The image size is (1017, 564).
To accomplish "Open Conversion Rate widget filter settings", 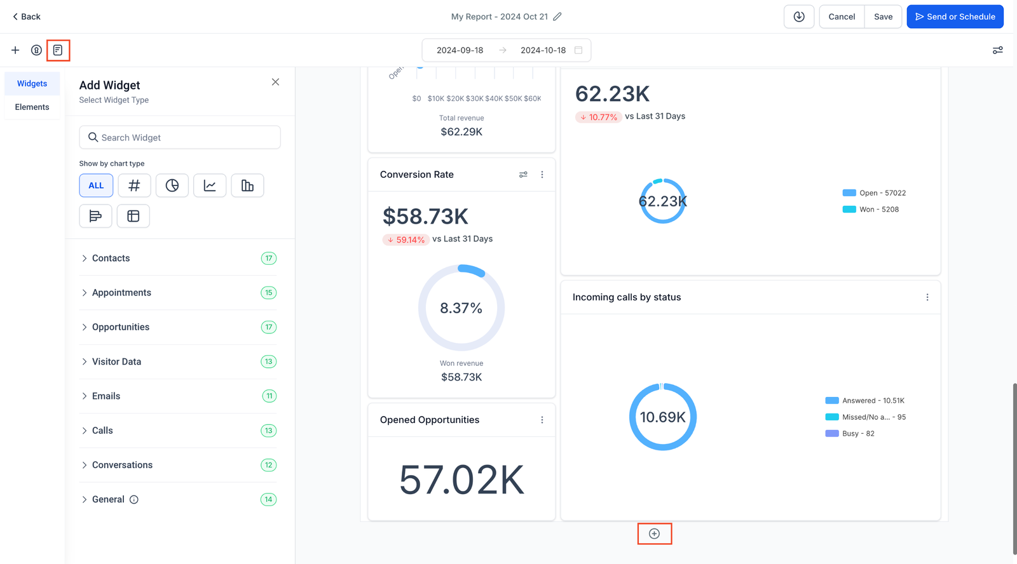I will (x=523, y=175).
